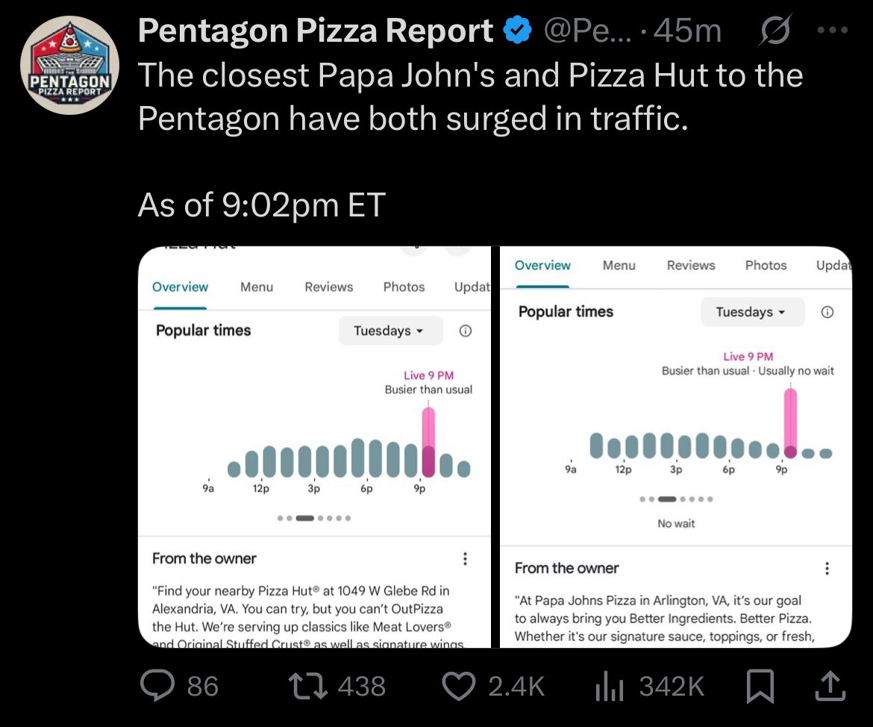Click the blue verified checkmark badge
The width and height of the screenshot is (873, 727).
518,30
